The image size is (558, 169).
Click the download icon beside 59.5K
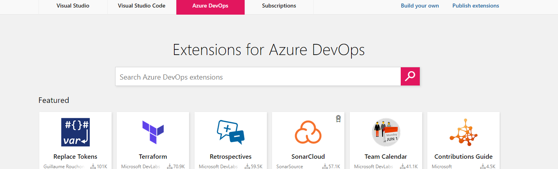(247, 167)
